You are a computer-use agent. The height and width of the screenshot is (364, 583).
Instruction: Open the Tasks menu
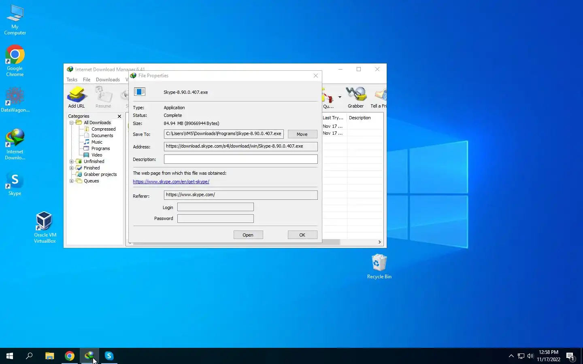point(72,80)
